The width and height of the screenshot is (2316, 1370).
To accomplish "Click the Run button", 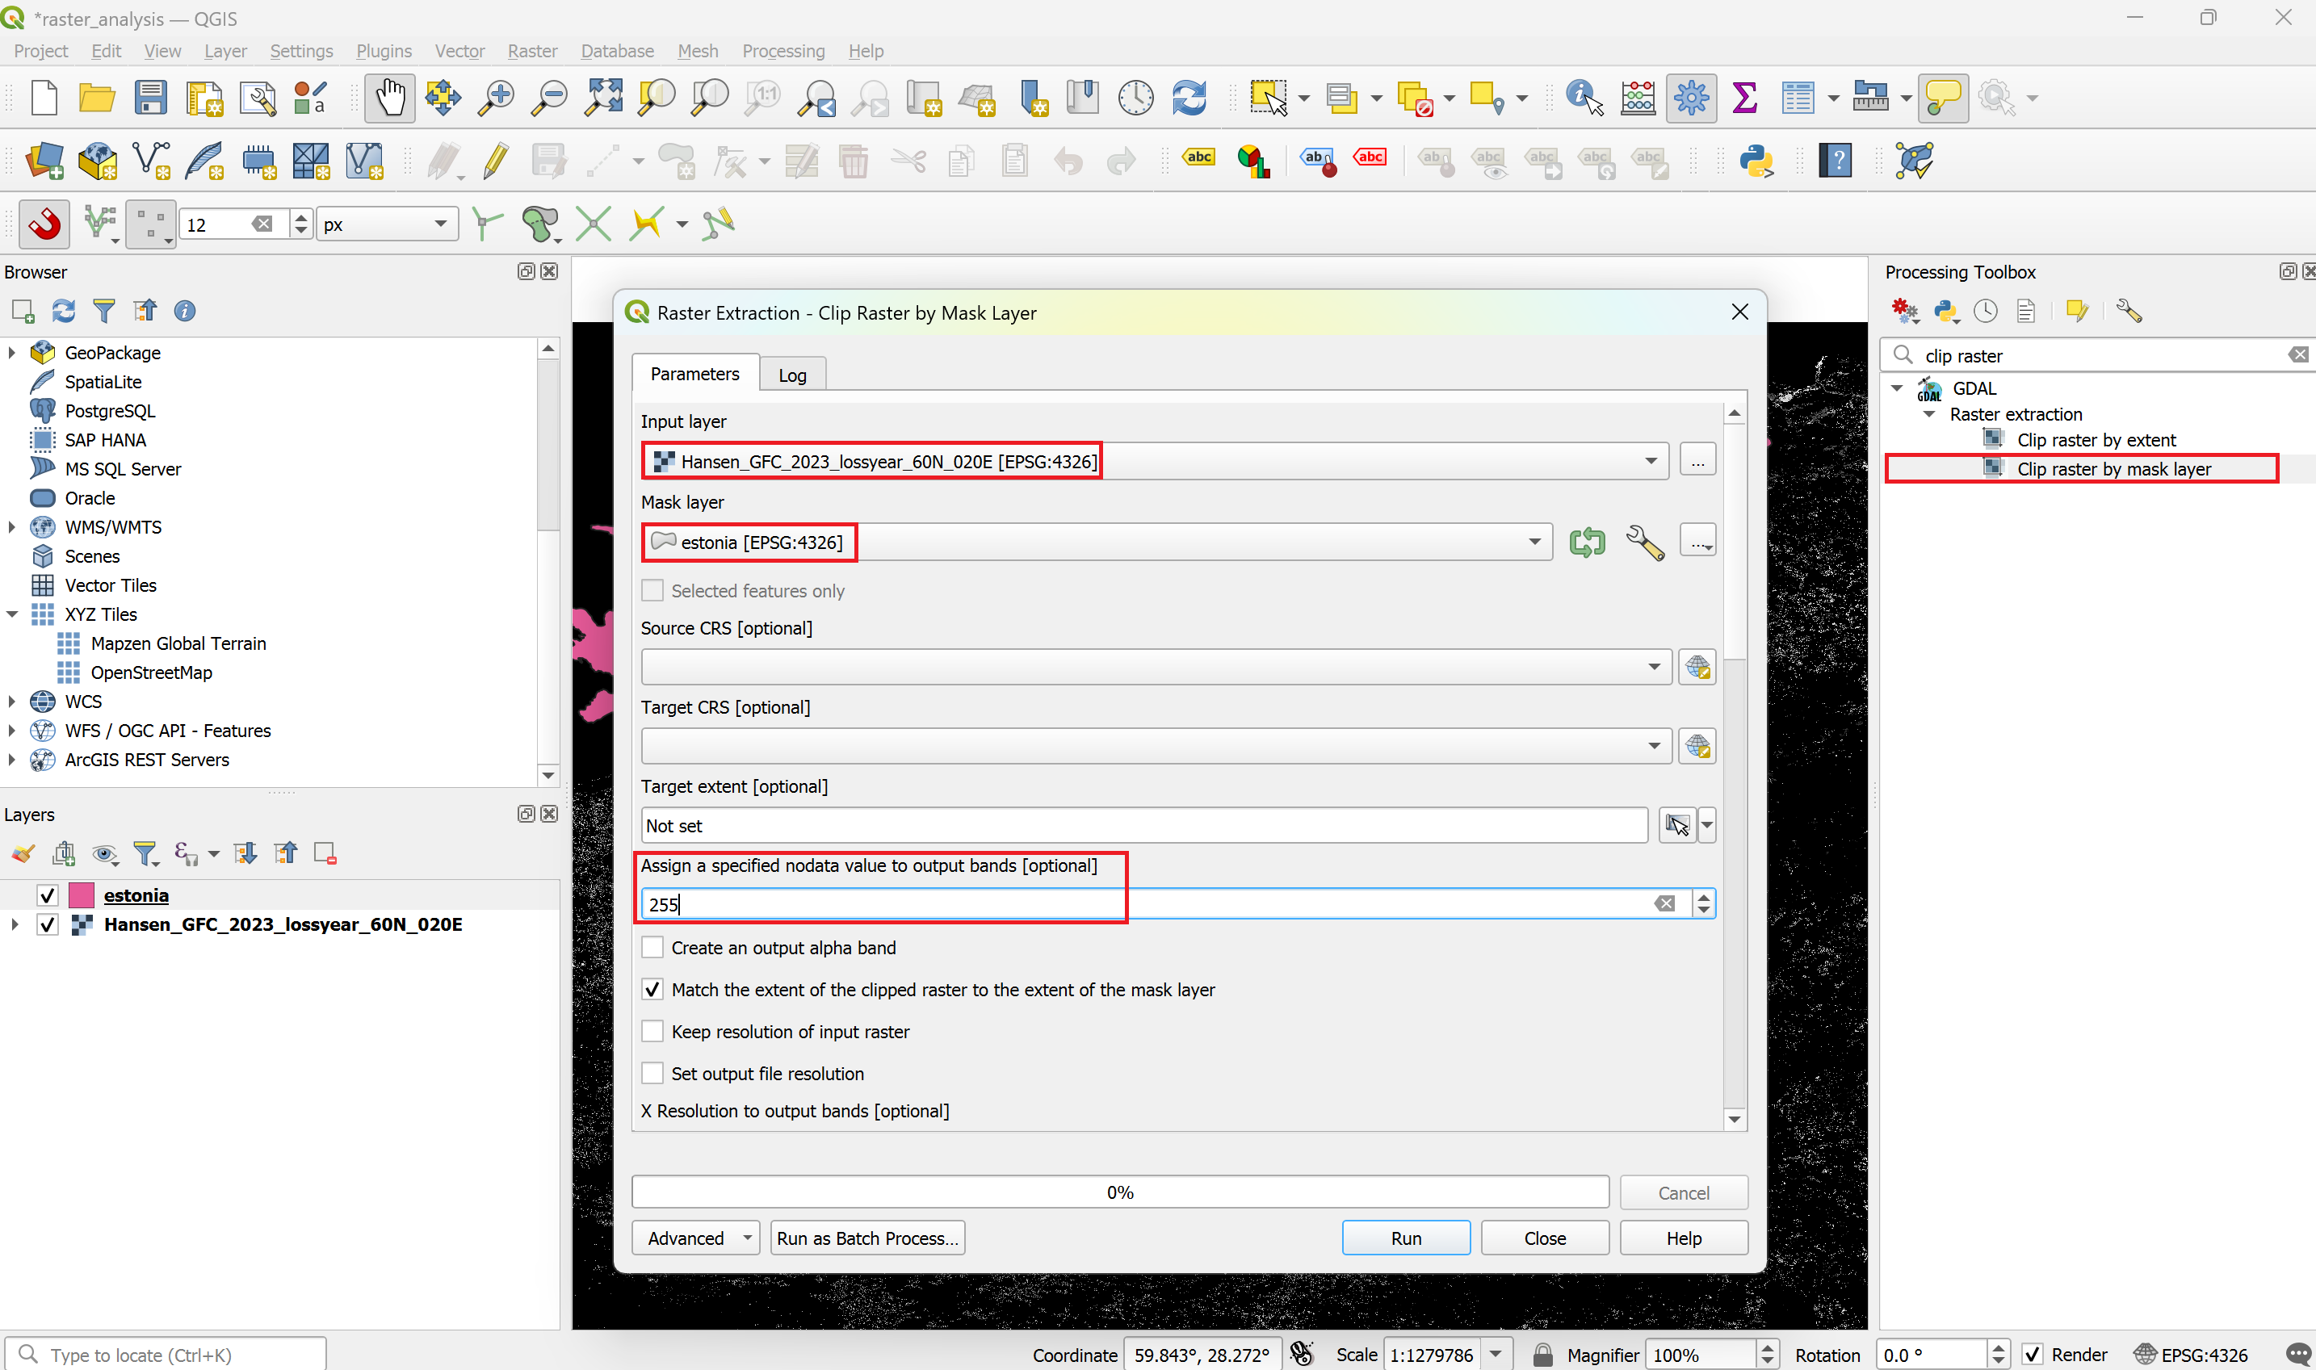I will (1405, 1238).
